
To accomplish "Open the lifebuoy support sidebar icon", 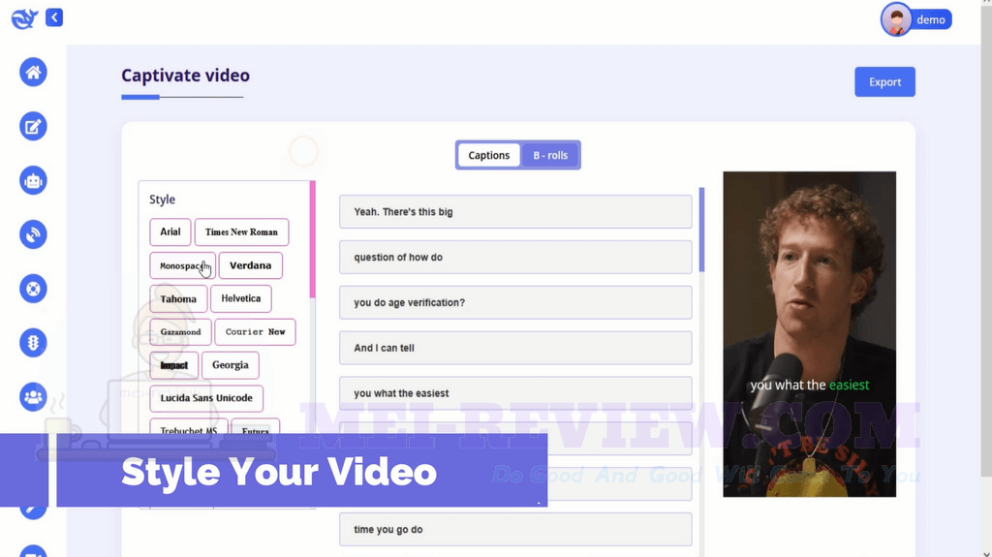I will [33, 289].
